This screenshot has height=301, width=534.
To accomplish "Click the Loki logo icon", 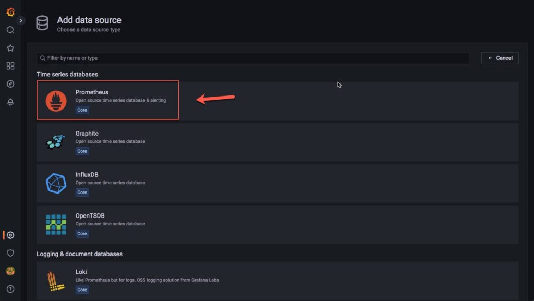I will (56, 281).
